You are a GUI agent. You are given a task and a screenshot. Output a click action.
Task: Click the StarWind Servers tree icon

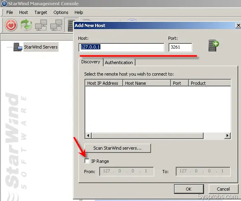[x=18, y=47]
